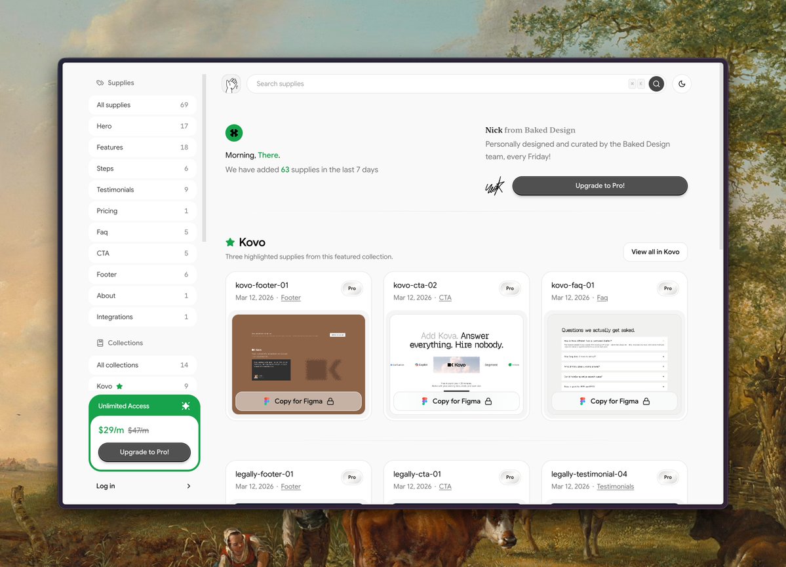The image size is (786, 567).
Task: Click the Pro badge on legally-footer-01
Action: click(x=352, y=477)
